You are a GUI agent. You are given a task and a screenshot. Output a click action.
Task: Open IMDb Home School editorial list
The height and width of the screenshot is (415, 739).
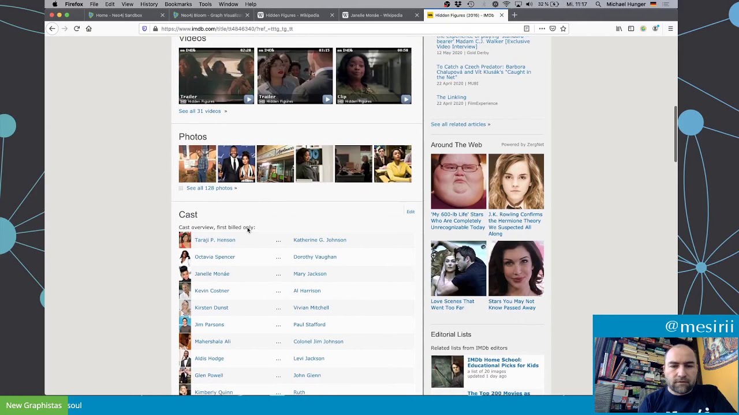503,363
